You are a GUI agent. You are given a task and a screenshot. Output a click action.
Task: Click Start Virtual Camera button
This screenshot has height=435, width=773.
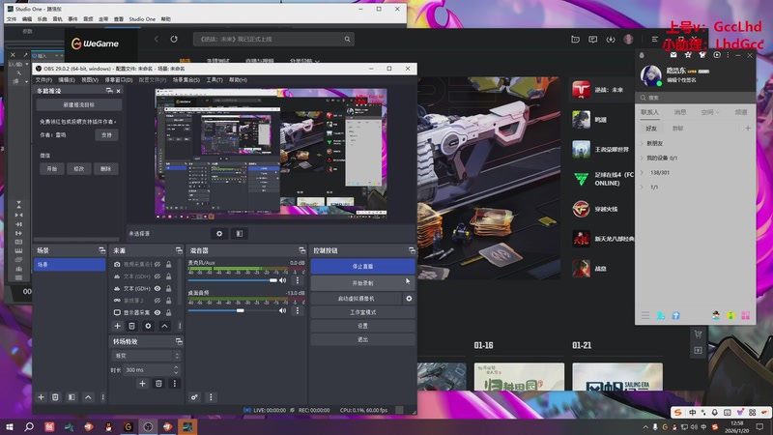tap(357, 299)
